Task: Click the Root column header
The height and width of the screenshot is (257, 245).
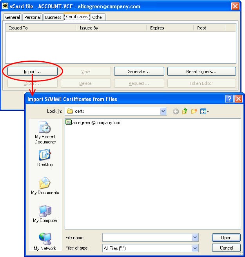Action: point(209,28)
